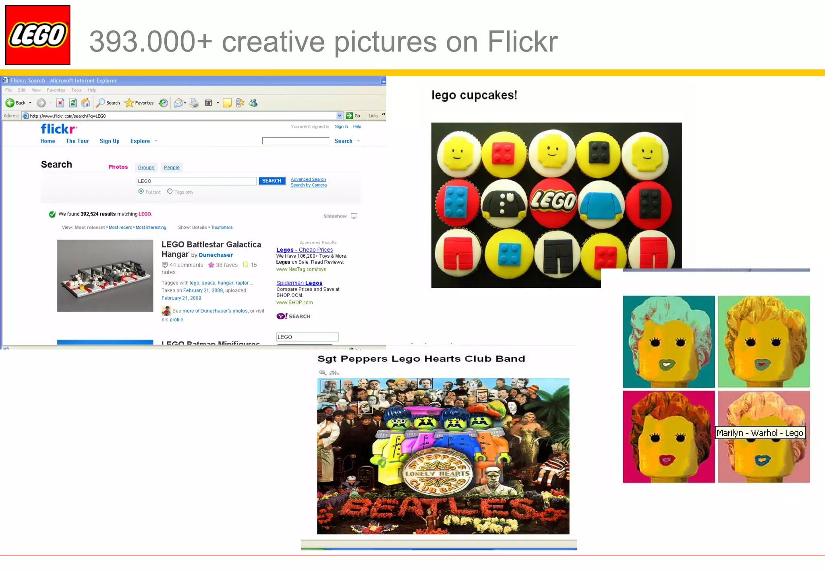Click The Tour navigation link

[x=77, y=141]
